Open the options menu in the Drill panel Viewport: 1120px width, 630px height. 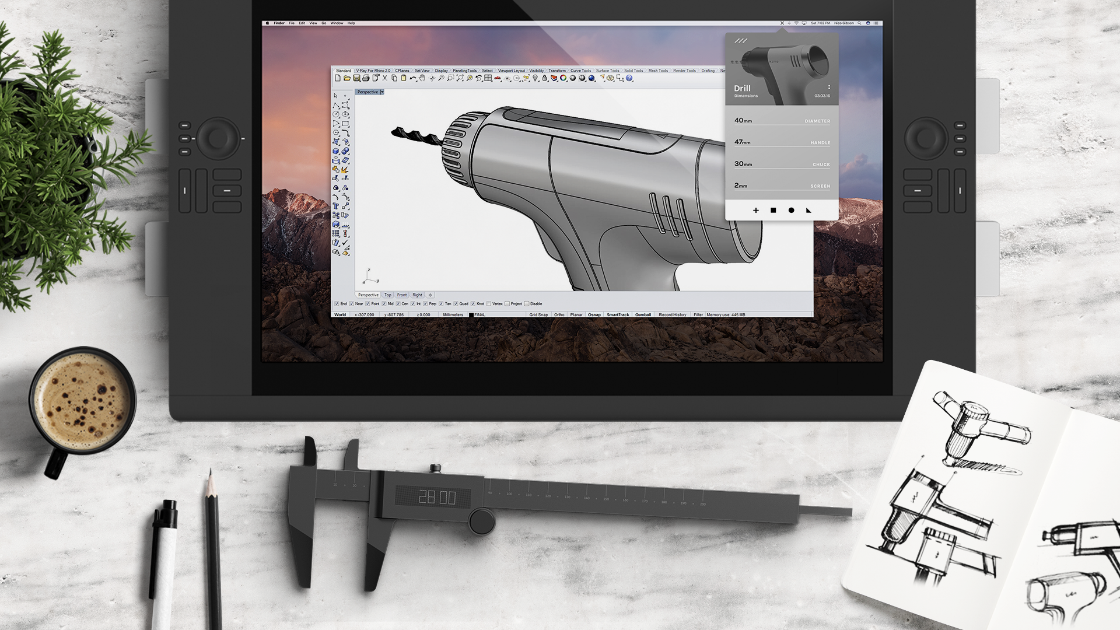click(x=829, y=86)
